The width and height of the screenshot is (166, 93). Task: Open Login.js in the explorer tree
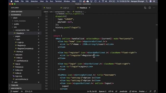tap(25, 42)
